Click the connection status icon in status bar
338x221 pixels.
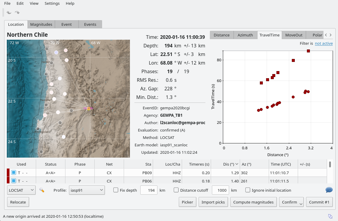point(330,216)
